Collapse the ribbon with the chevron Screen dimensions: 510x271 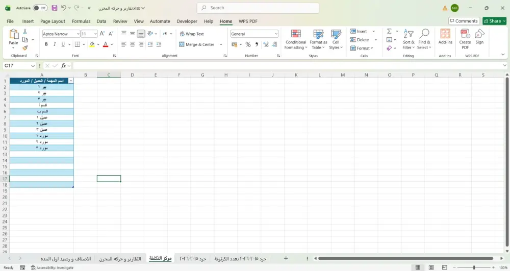503,55
